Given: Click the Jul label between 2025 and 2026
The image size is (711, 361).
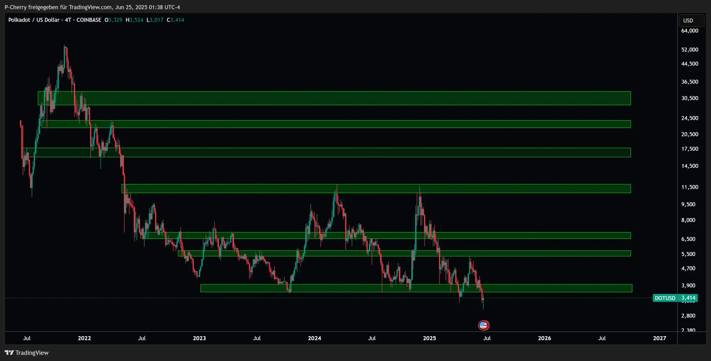Looking at the screenshot, I should click(487, 338).
